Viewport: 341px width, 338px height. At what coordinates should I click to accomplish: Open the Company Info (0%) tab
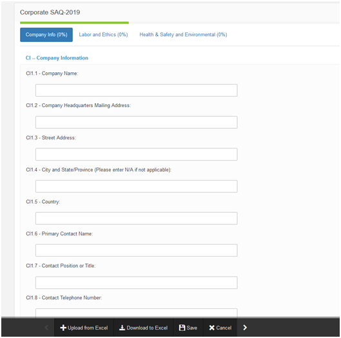46,35
